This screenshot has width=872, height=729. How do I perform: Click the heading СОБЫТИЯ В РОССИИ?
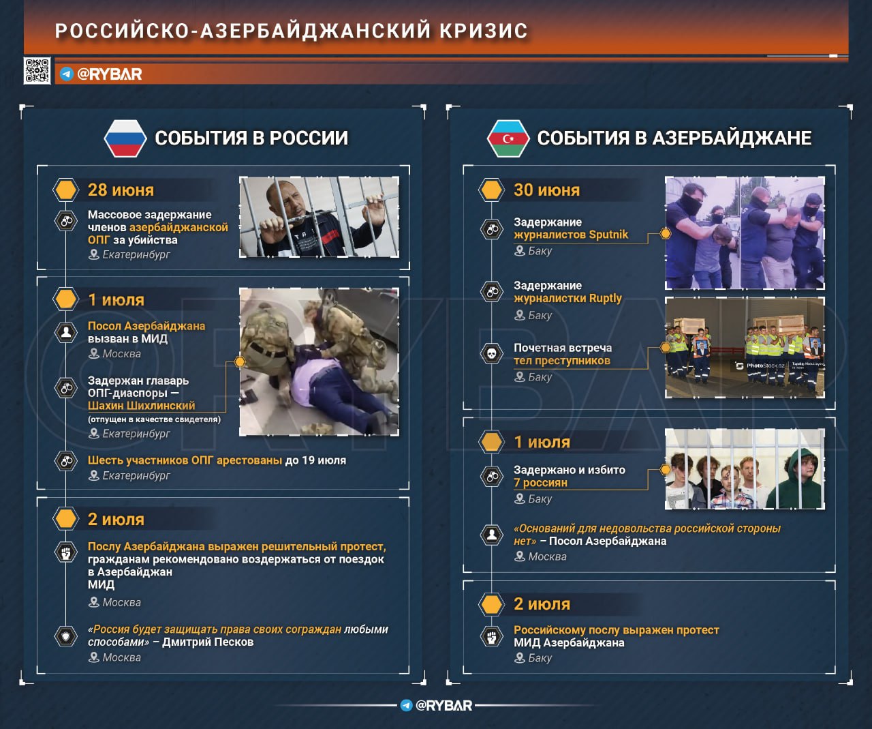(x=251, y=138)
